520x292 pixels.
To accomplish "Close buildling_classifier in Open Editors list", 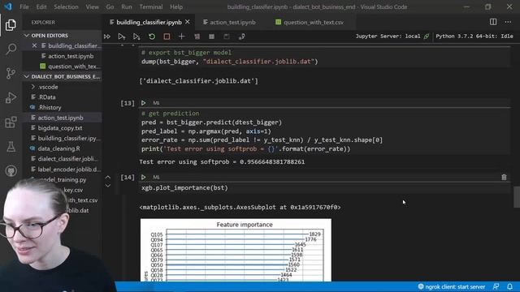I will click(34, 45).
